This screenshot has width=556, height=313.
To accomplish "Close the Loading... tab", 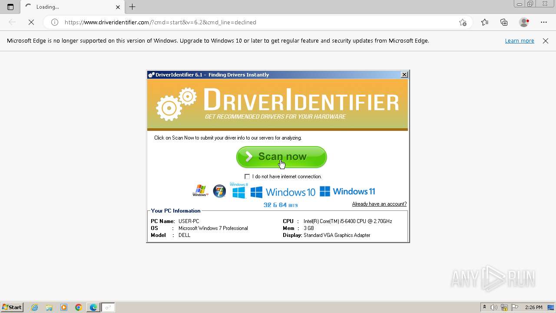I will coord(118,7).
